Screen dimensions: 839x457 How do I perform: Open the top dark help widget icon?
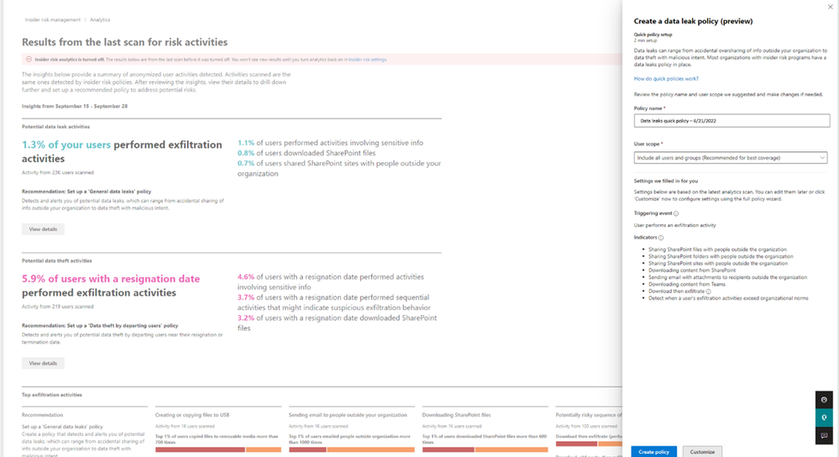point(824,400)
